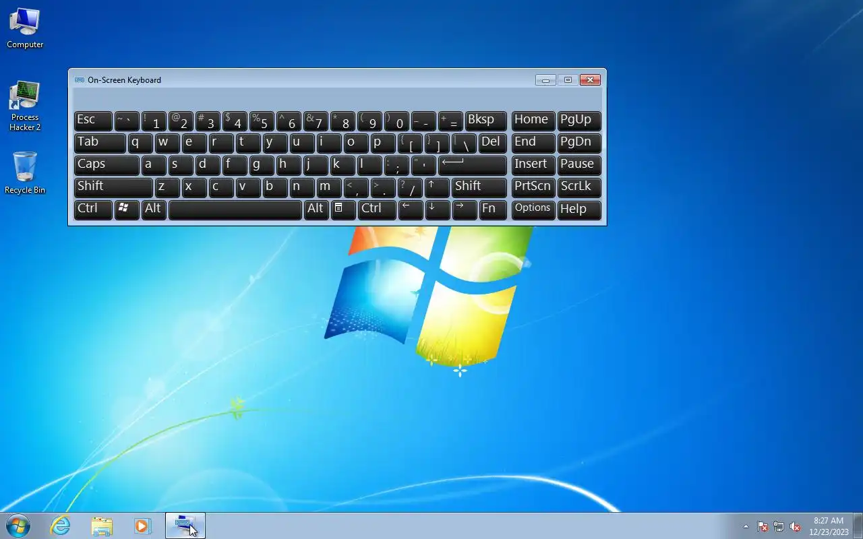
Task: Click the Show desktop strip
Action: [x=858, y=526]
